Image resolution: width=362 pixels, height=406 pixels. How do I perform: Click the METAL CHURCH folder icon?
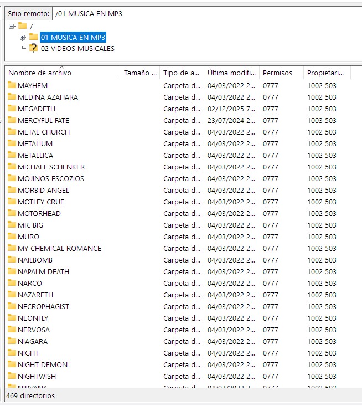click(12, 132)
